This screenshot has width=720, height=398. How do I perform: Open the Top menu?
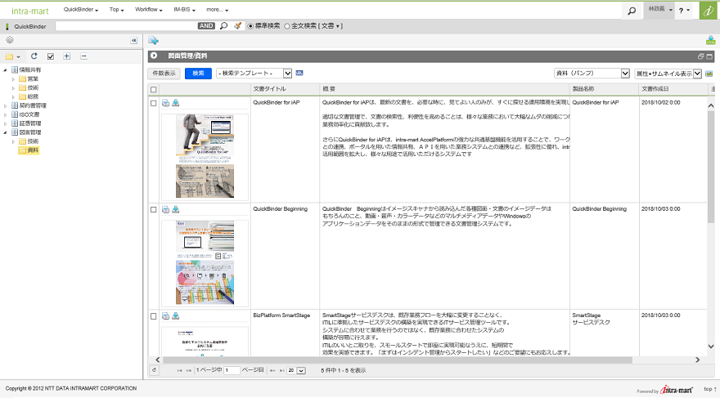pos(117,10)
